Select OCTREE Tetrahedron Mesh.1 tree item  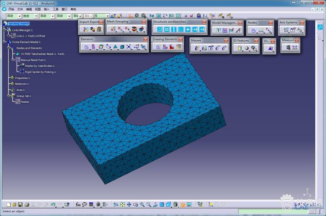(x=42, y=54)
